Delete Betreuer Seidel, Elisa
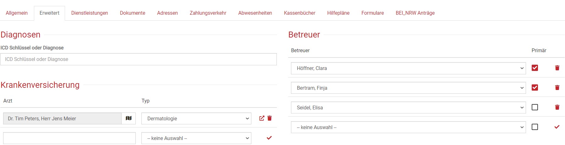 tap(557, 107)
